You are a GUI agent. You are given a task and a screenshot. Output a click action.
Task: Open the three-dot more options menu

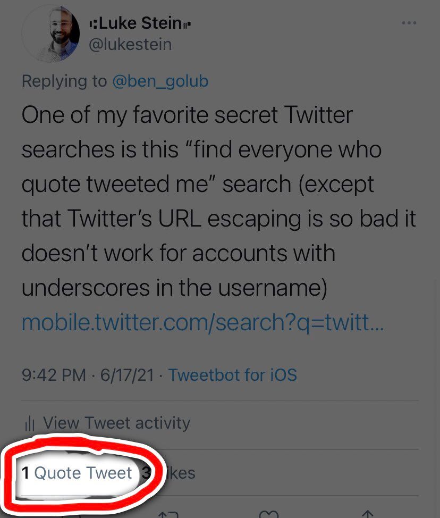coord(409,23)
